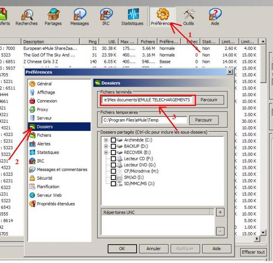The image size is (273, 263).
Task: Open the Partages toolbar icon
Action: (x=53, y=17)
